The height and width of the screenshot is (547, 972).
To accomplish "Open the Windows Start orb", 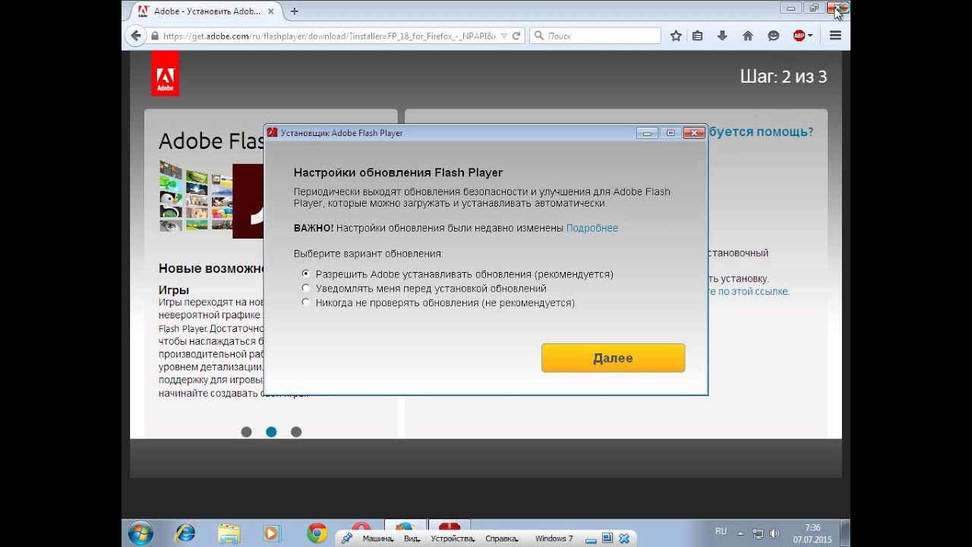I will pyautogui.click(x=140, y=533).
